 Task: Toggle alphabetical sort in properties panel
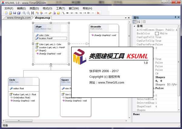click(x=139, y=22)
